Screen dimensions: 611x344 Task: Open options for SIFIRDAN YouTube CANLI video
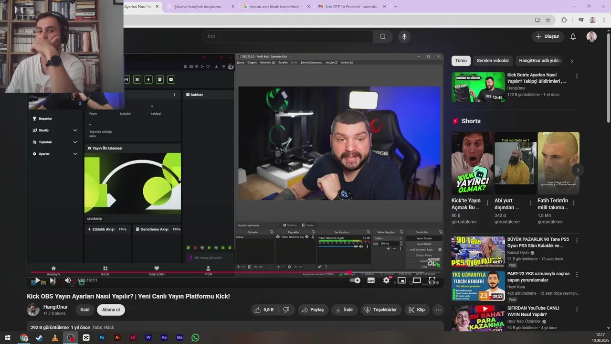tap(577, 309)
